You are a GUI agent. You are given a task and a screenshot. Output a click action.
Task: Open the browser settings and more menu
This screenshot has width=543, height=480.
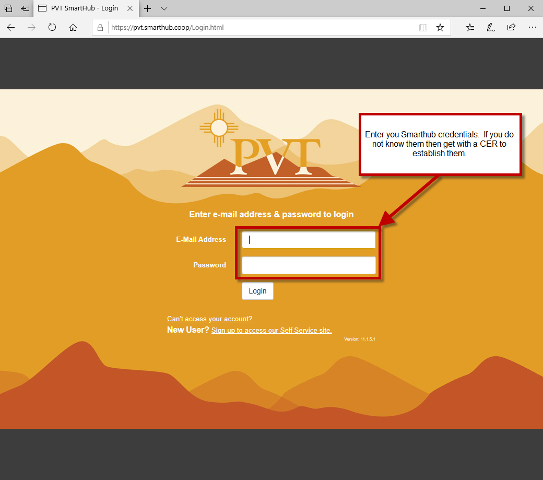point(532,27)
